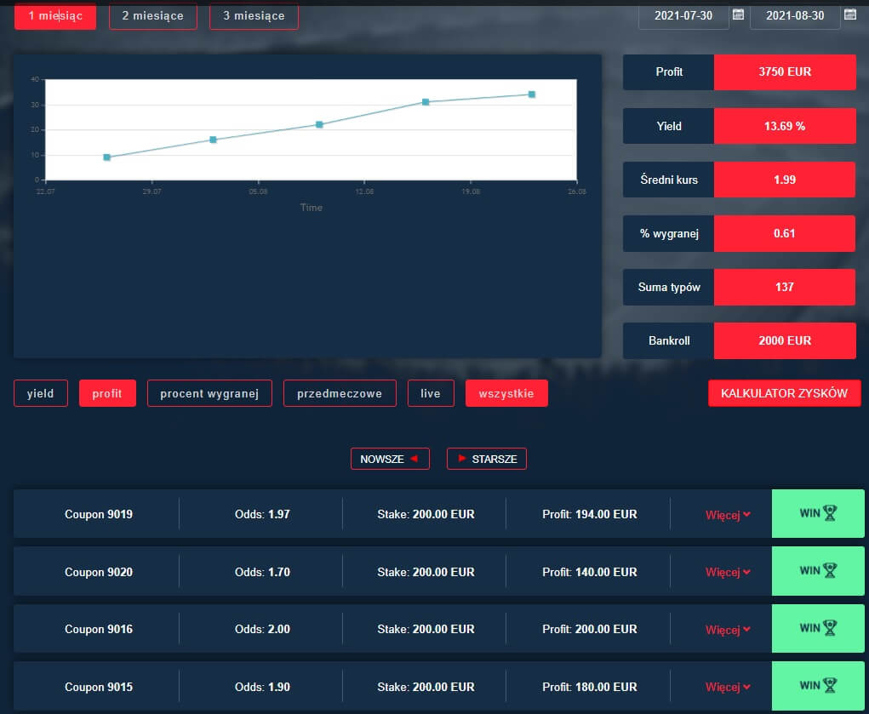This screenshot has width=869, height=714.
Task: Open calendar icon next to start date 2021-07-30
Action: (738, 14)
